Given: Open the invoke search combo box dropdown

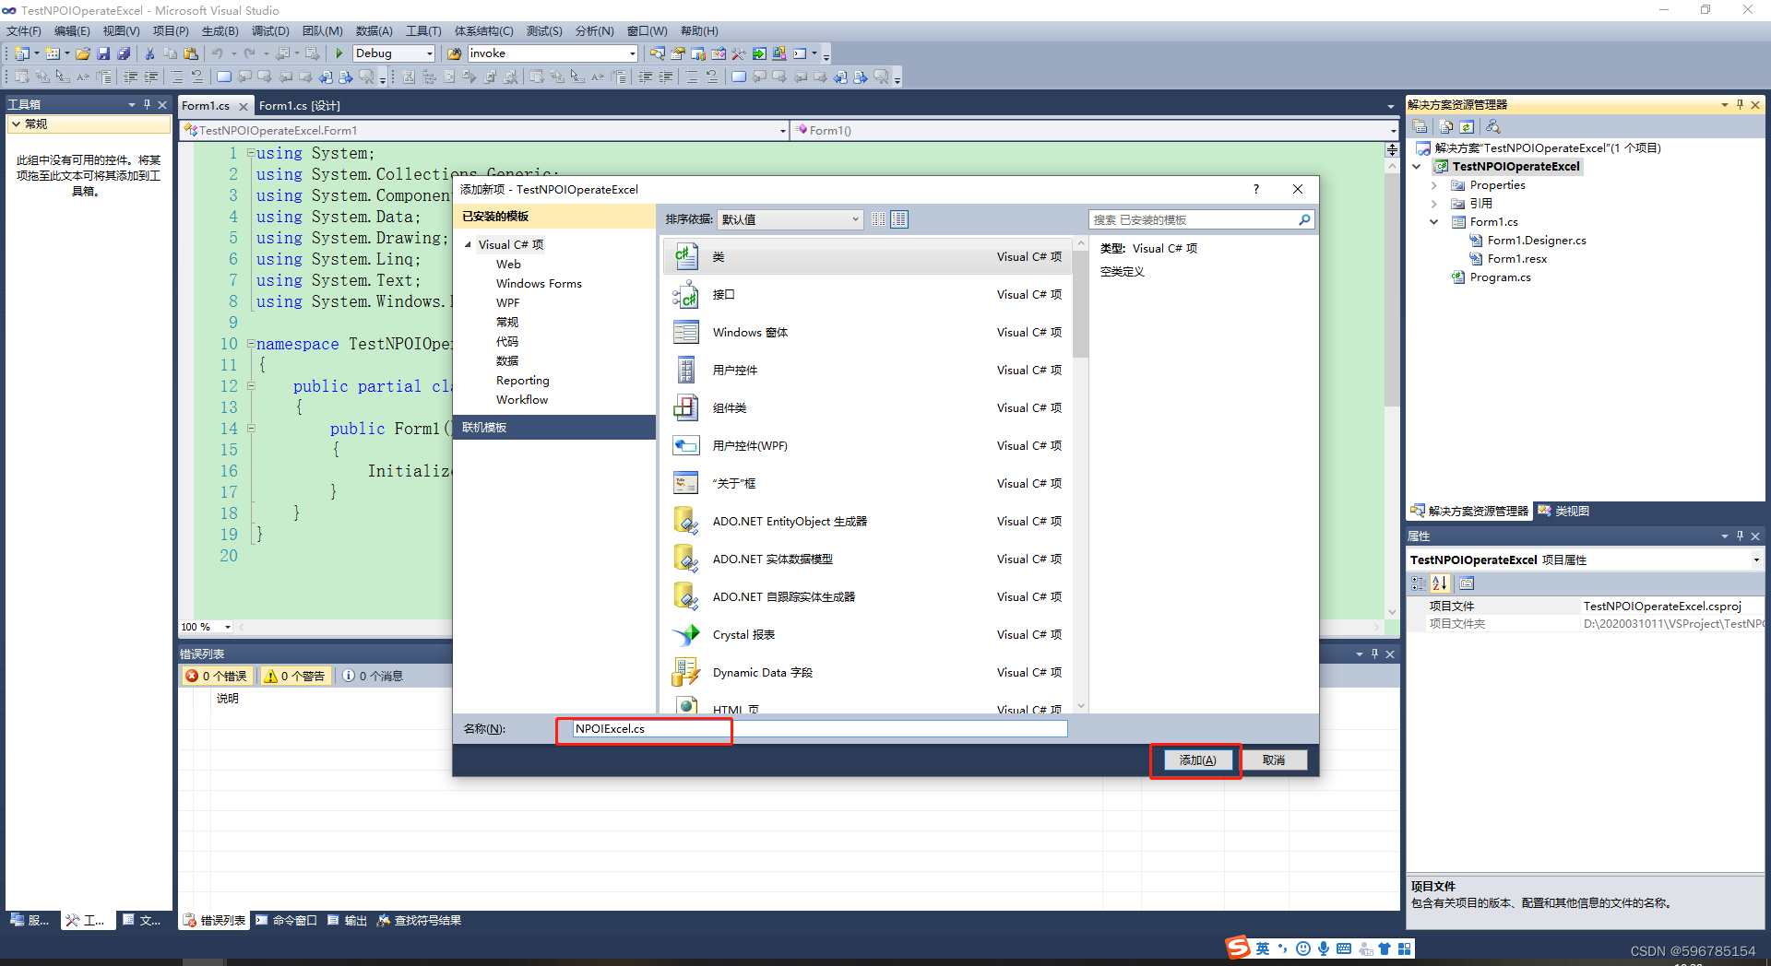Looking at the screenshot, I should pyautogui.click(x=632, y=53).
